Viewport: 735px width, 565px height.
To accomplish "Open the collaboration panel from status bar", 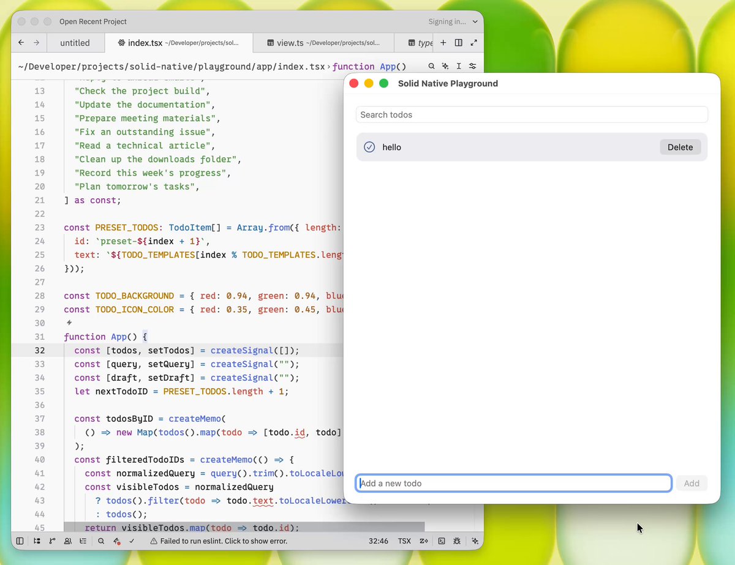I will click(67, 541).
